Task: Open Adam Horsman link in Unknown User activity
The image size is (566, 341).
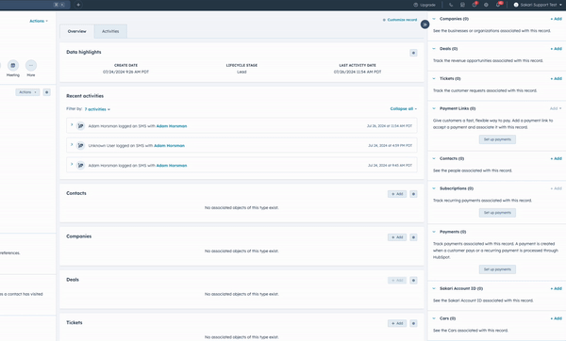Action: coord(169,146)
